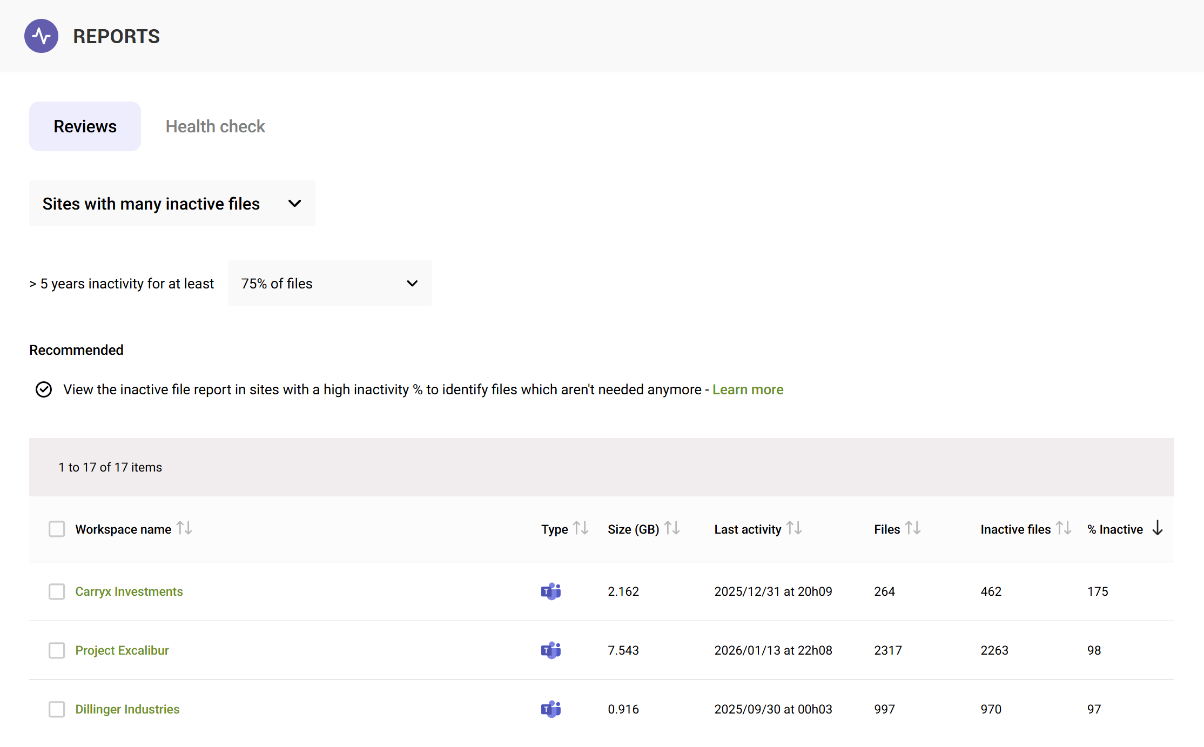Open the Learn more link
The width and height of the screenshot is (1204, 747).
748,389
